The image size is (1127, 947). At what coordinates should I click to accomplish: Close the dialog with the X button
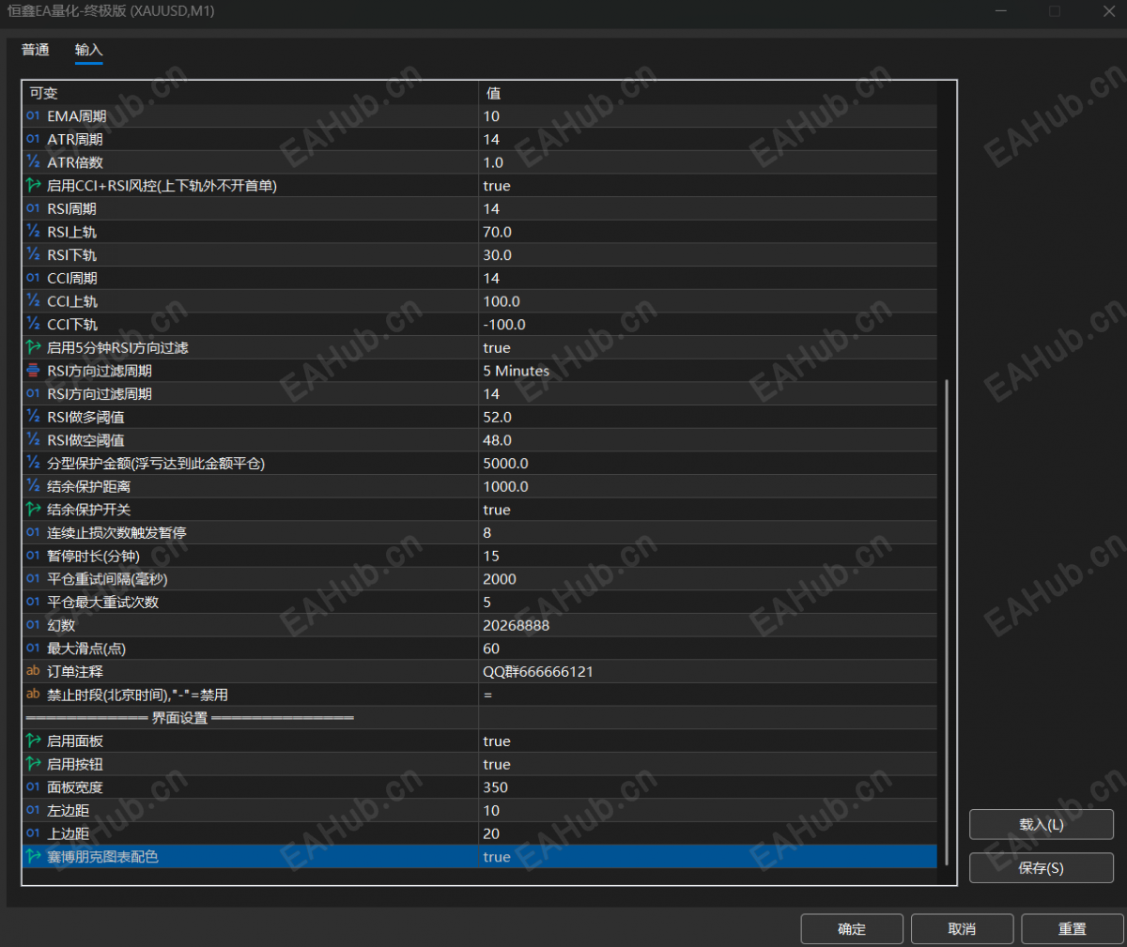pos(1108,11)
